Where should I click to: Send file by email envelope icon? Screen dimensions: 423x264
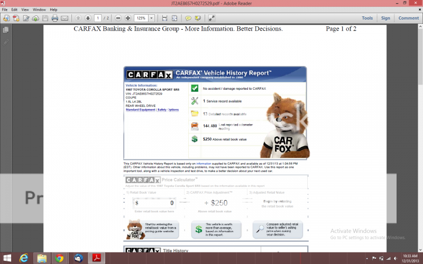(64, 18)
